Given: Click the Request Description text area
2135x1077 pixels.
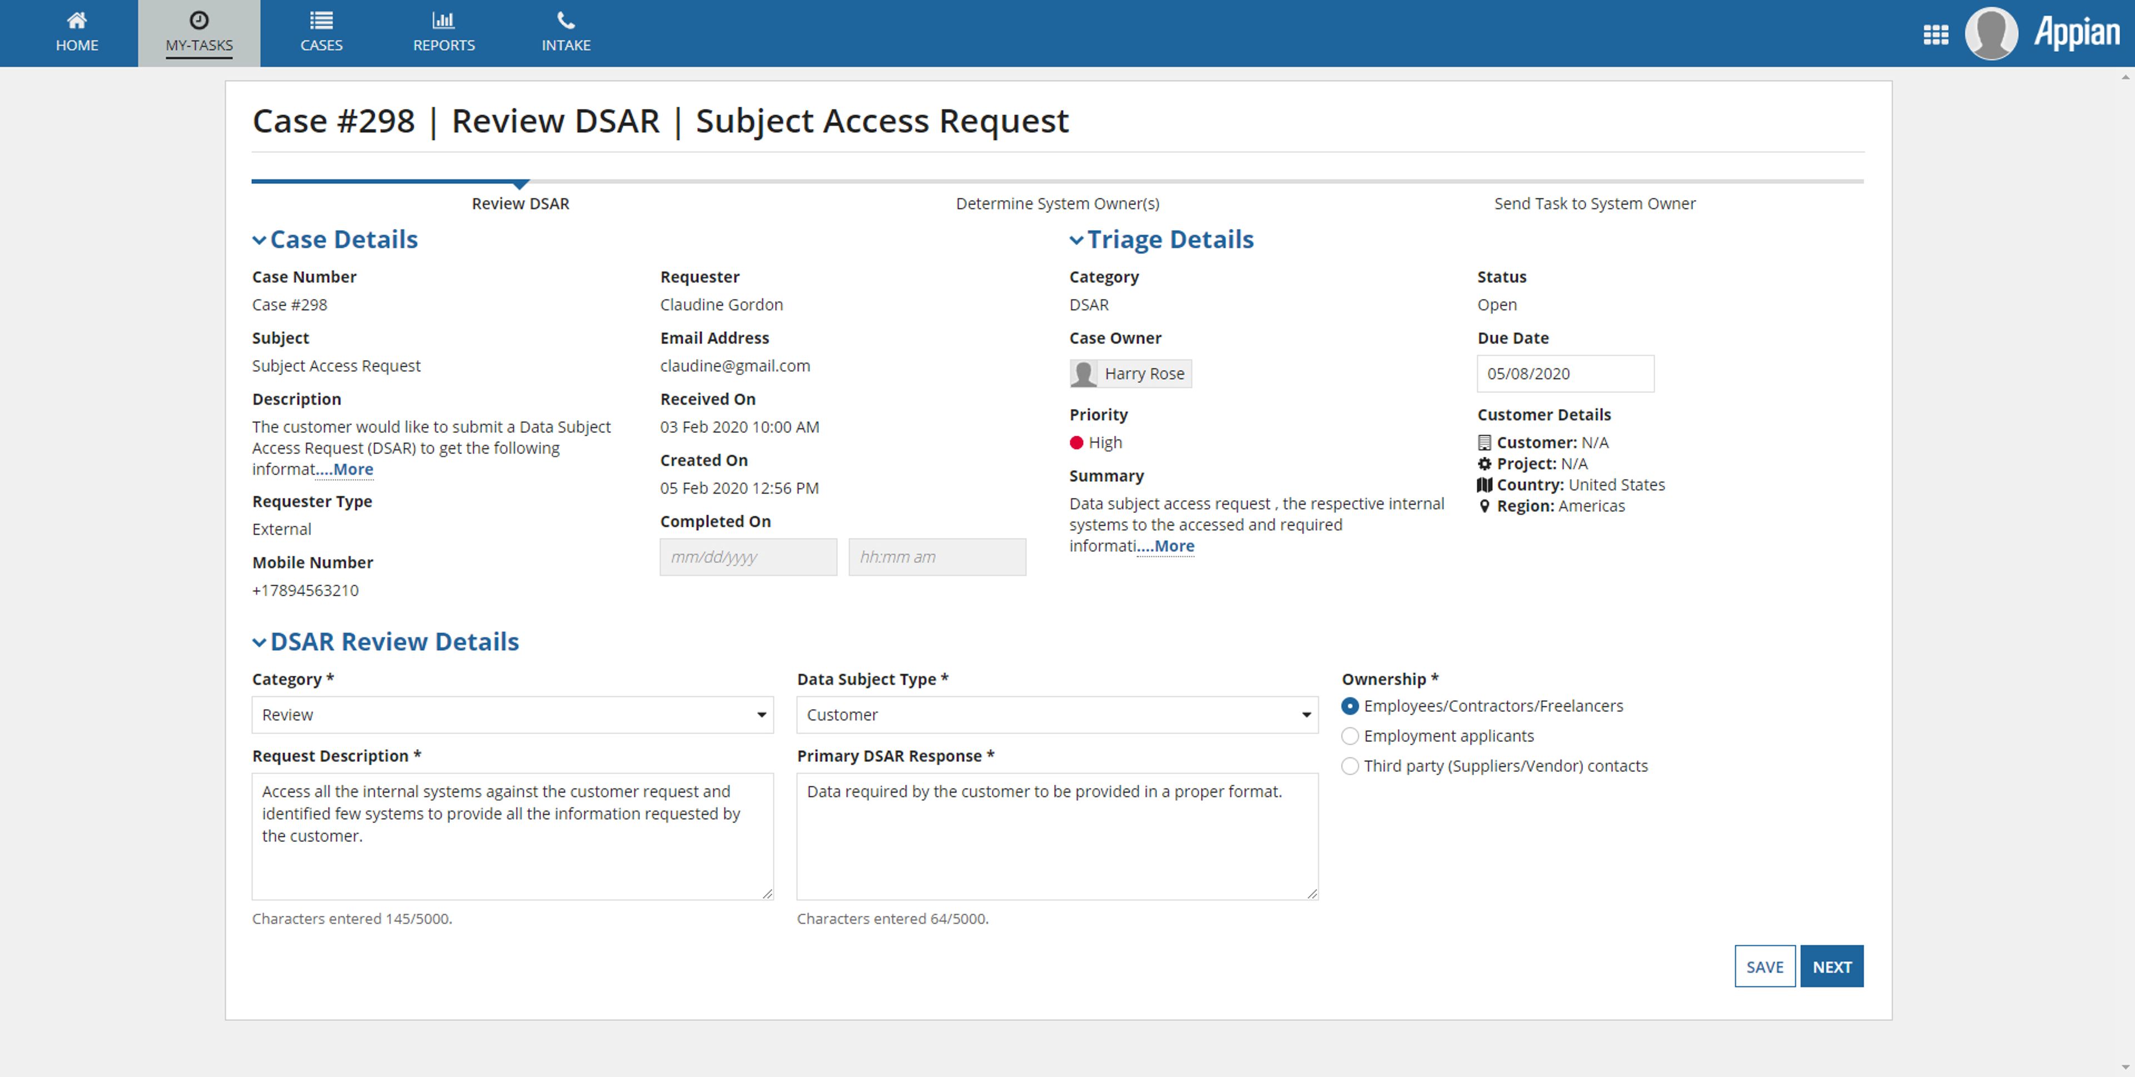Looking at the screenshot, I should [x=512, y=836].
